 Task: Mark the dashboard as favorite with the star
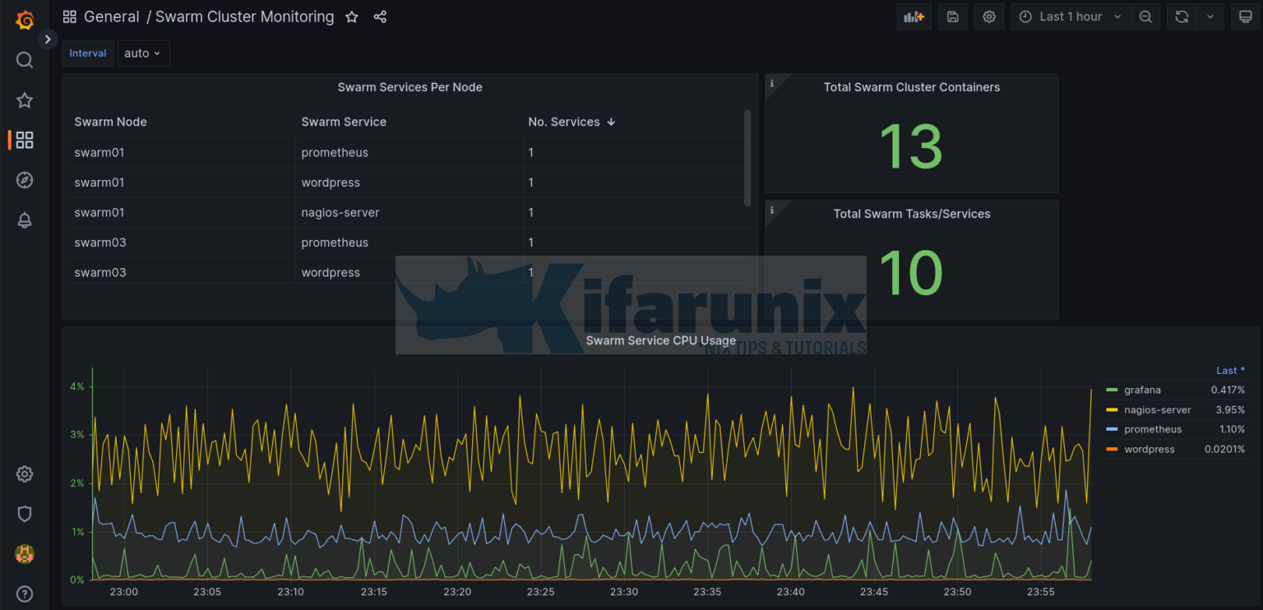(x=352, y=16)
